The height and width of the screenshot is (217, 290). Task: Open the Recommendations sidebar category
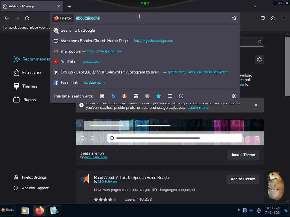click(31, 59)
